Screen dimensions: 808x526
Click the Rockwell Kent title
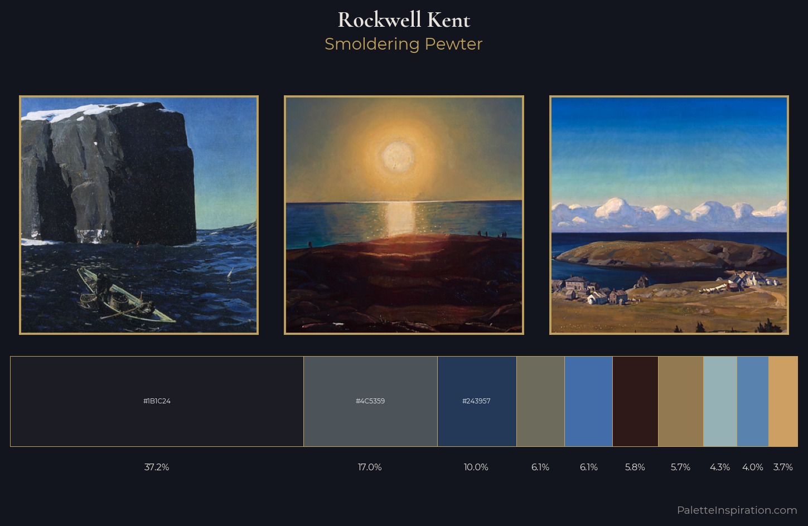404,20
